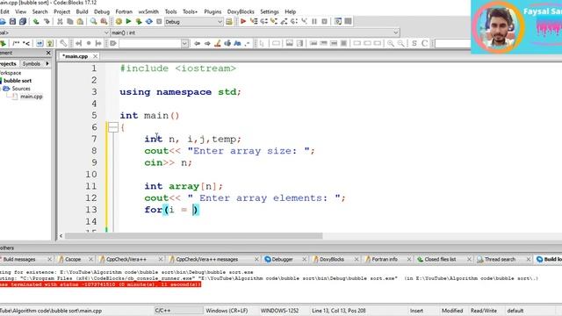Viewport: 562px width, 316px height.
Task: Open the Debug build target dropdown
Action: pos(220,22)
